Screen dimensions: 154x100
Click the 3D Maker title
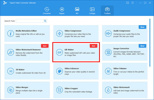(x=20, y=70)
